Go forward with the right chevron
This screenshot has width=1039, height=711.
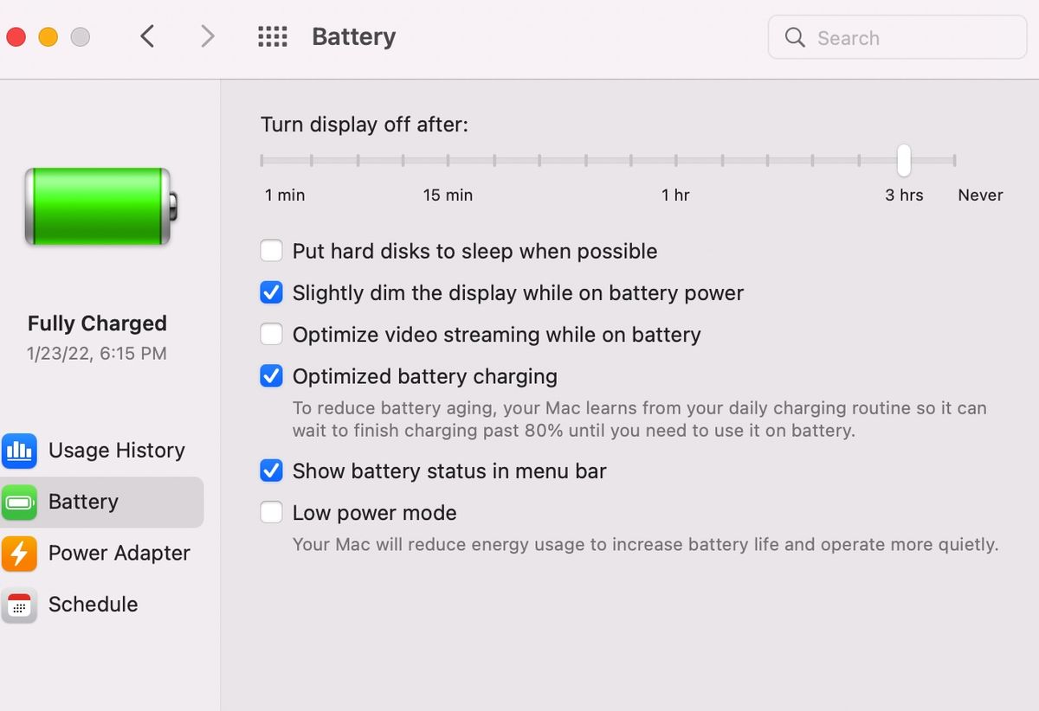(x=207, y=36)
